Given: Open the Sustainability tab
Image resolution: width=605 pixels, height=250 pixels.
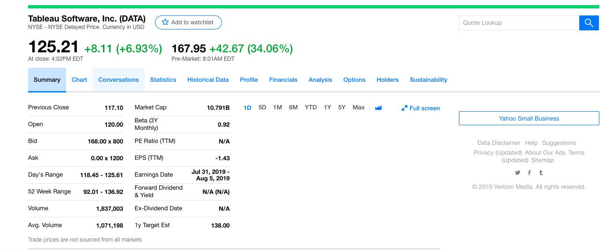Looking at the screenshot, I should point(428,80).
